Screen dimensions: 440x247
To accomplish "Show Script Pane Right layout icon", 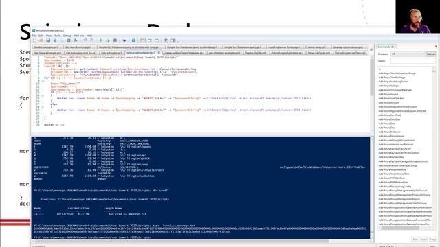I will click(x=150, y=40).
